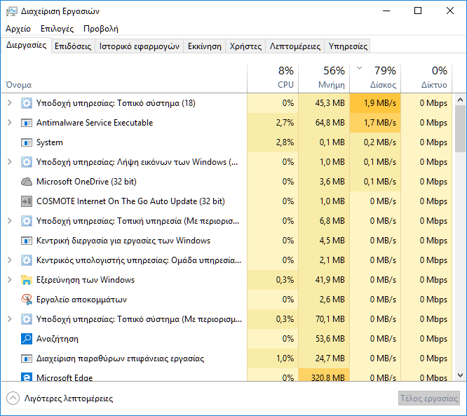Click the 2,7% CPU value
This screenshot has width=467, height=416.
pyautogui.click(x=285, y=123)
